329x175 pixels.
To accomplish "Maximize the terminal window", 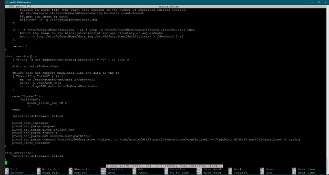I will 319,2.
